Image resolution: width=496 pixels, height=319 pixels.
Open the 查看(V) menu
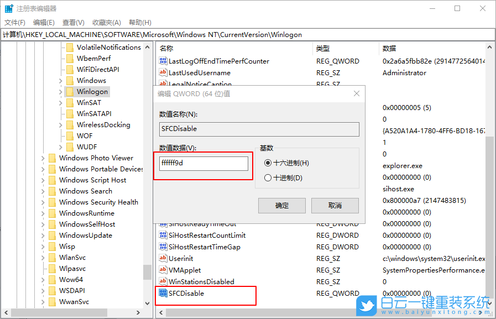(x=72, y=22)
